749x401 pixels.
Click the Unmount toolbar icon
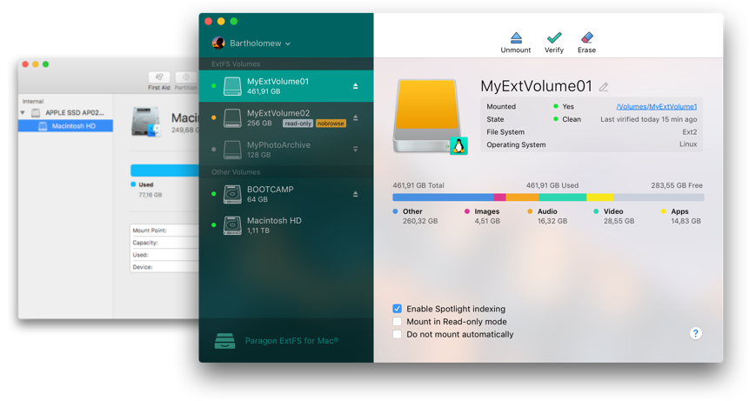(x=516, y=37)
